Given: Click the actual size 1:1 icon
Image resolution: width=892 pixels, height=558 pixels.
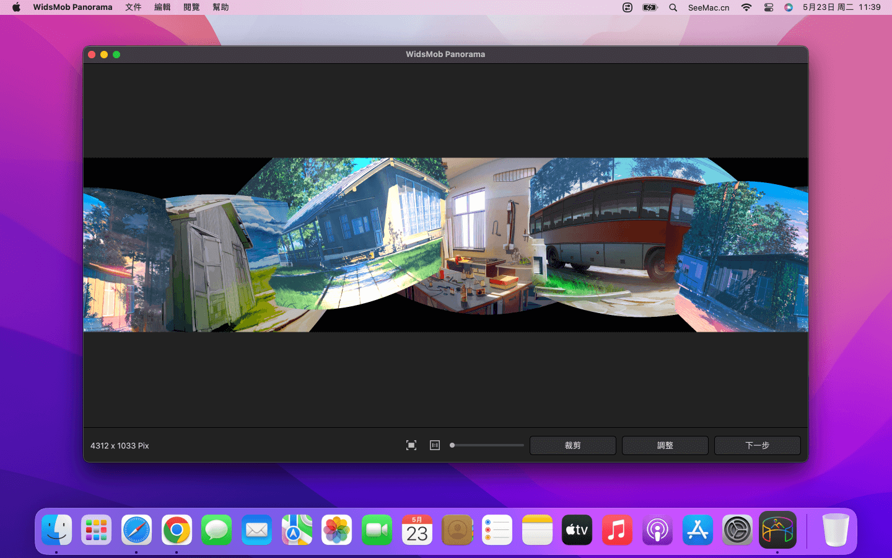Looking at the screenshot, I should coord(435,445).
